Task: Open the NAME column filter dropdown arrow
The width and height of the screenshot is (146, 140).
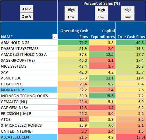Action: point(55,37)
